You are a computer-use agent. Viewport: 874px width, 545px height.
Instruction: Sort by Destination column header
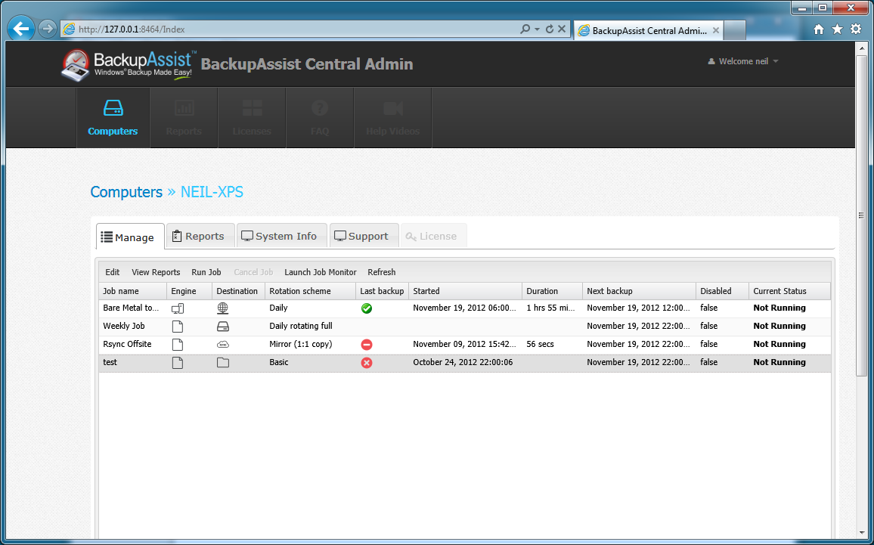coord(239,291)
